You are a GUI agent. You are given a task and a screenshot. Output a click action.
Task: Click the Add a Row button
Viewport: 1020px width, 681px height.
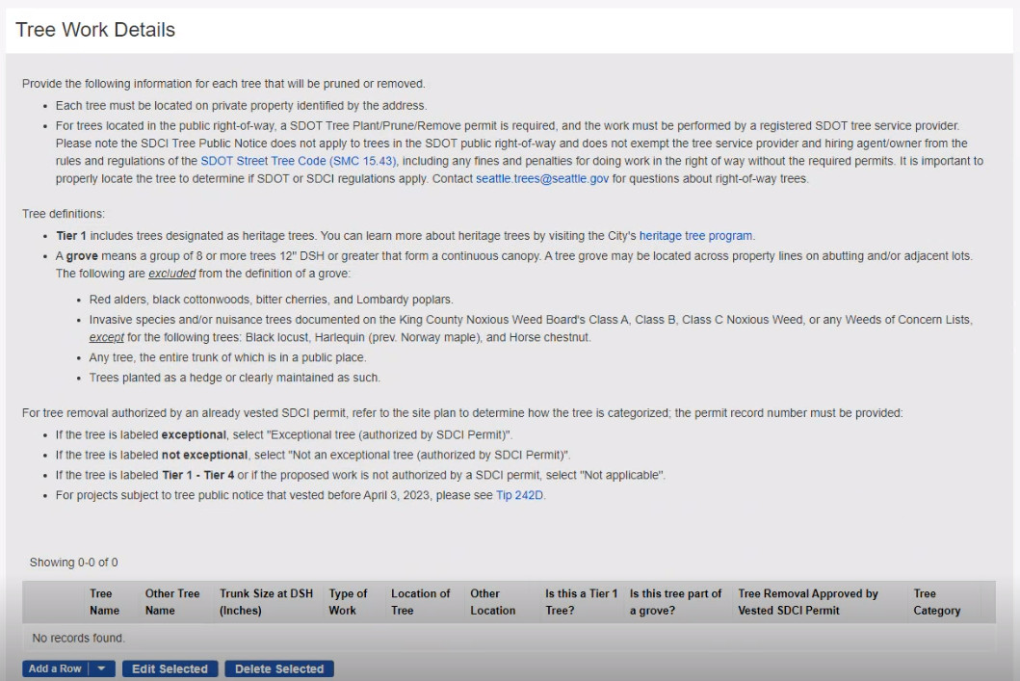pyautogui.click(x=55, y=668)
